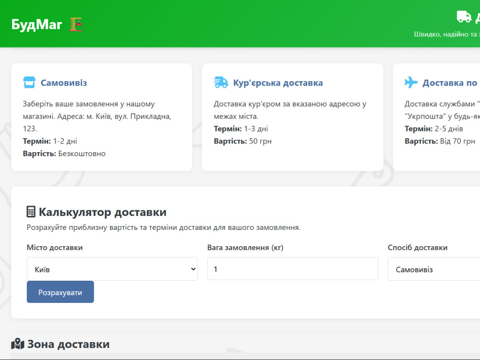Click the store icon next to Самовивіз
The width and height of the screenshot is (480, 360).
click(x=29, y=83)
